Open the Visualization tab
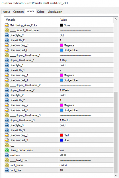 pos(55,12)
